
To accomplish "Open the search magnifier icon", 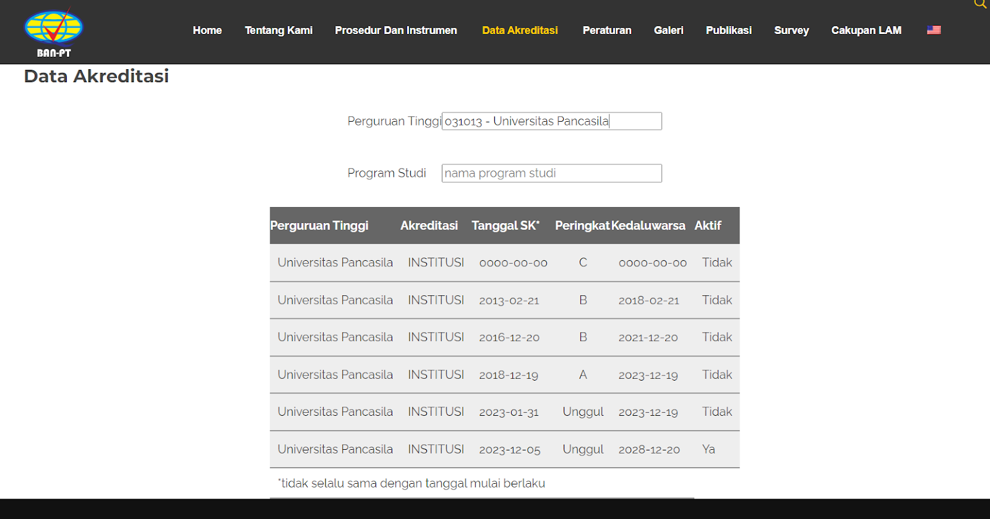I will point(980,4).
